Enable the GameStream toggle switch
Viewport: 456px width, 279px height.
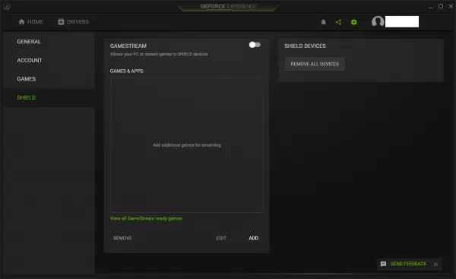point(255,45)
